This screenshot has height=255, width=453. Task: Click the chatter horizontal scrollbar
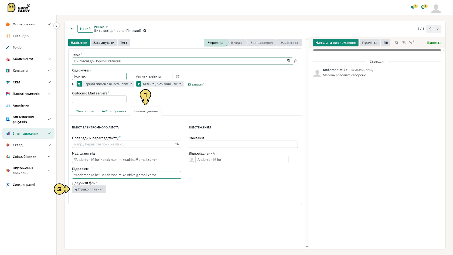pos(377,50)
